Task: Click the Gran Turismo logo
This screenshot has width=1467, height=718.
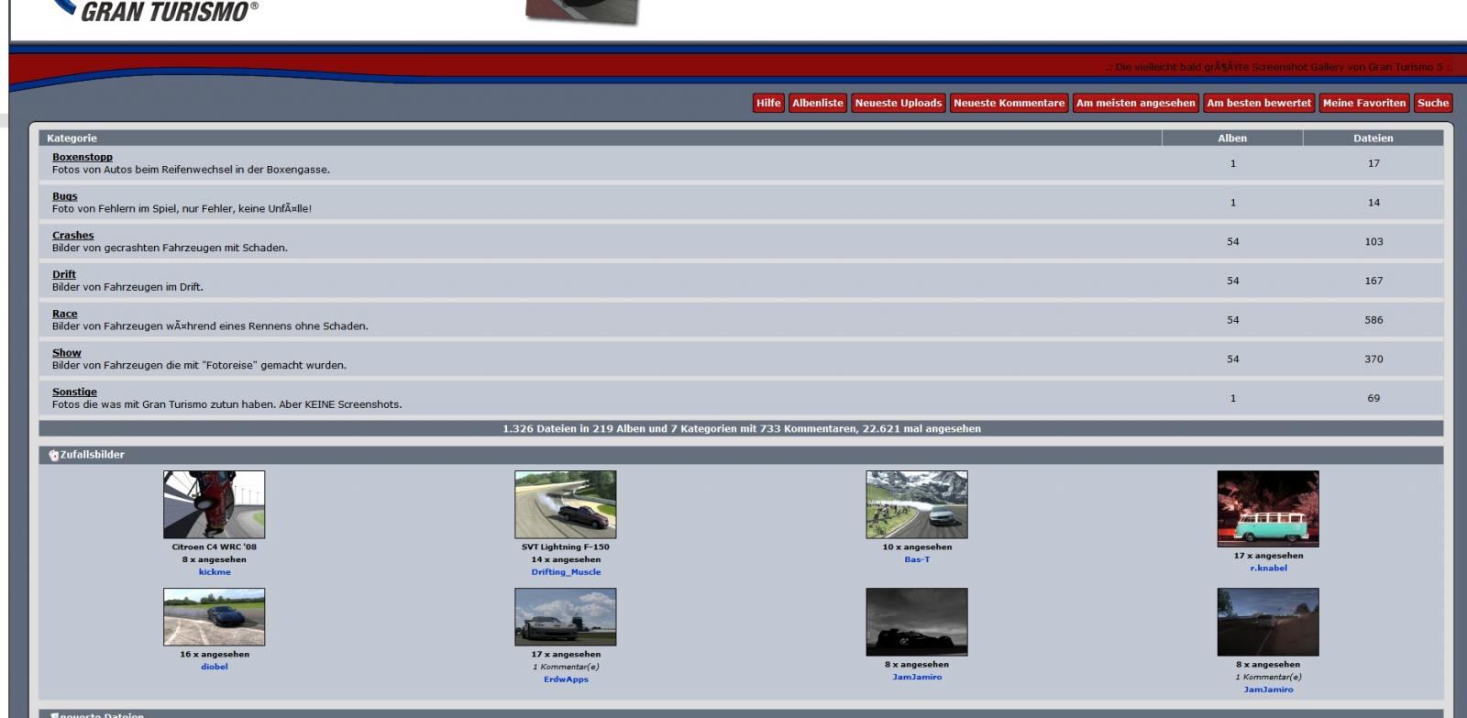Action: [x=156, y=11]
